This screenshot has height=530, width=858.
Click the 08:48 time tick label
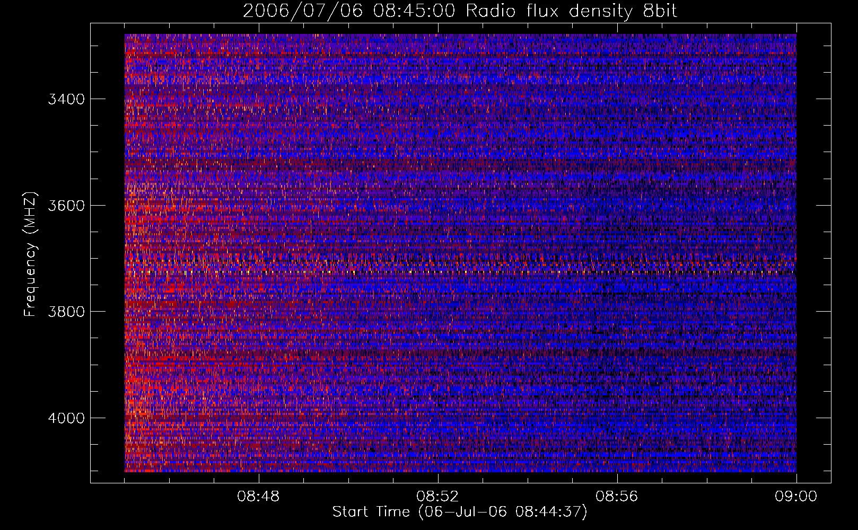point(259,497)
